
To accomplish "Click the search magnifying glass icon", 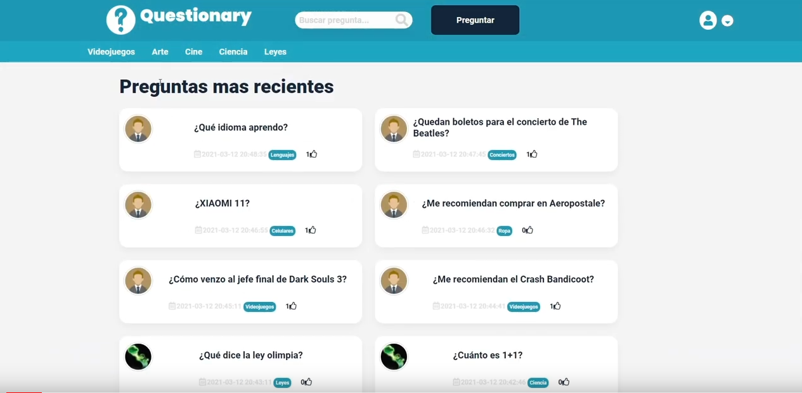I will coord(401,20).
